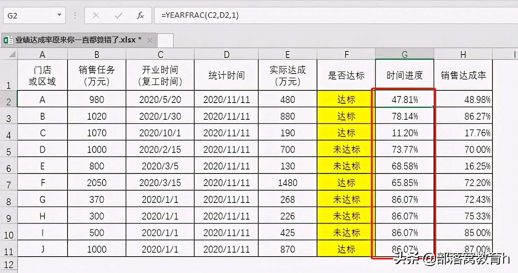Select the 47.81% time progress cell
The height and width of the screenshot is (273, 518).
click(x=404, y=99)
